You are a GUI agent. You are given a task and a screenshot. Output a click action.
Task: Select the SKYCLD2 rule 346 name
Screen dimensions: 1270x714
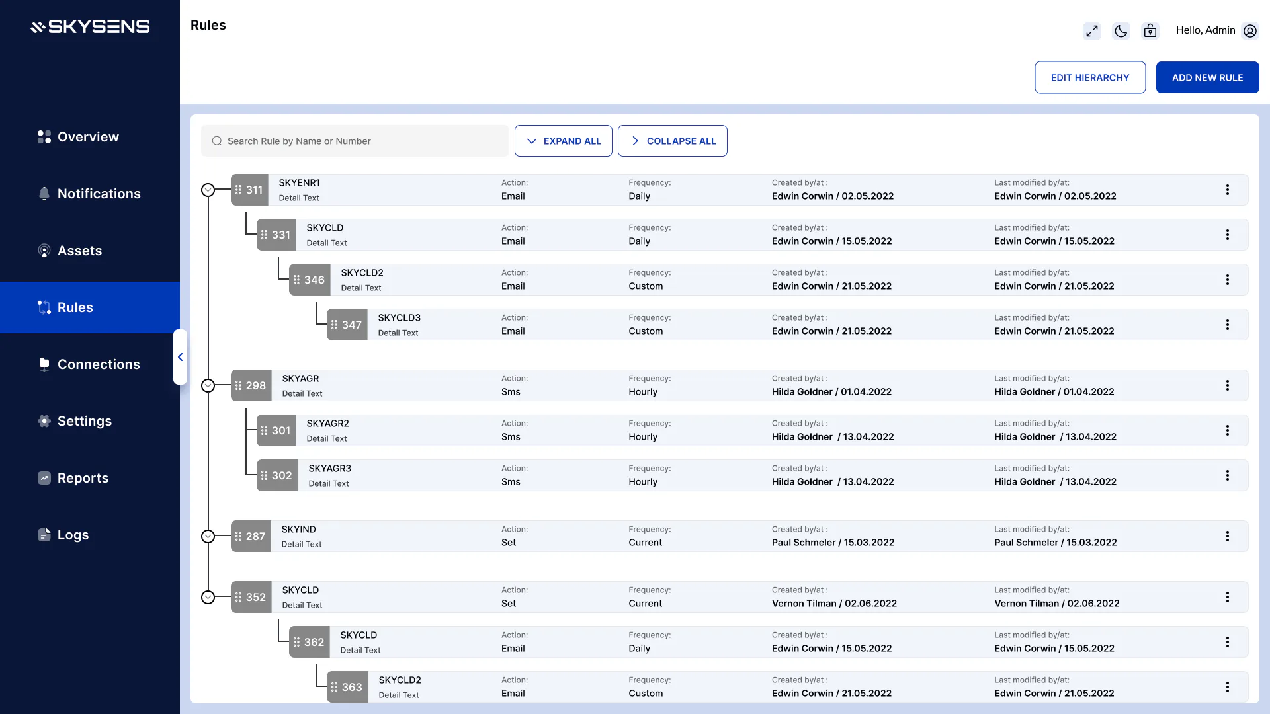[362, 272]
